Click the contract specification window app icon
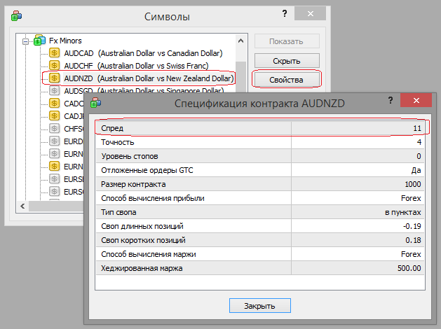Screen dimensions: 441x329 click(x=95, y=102)
